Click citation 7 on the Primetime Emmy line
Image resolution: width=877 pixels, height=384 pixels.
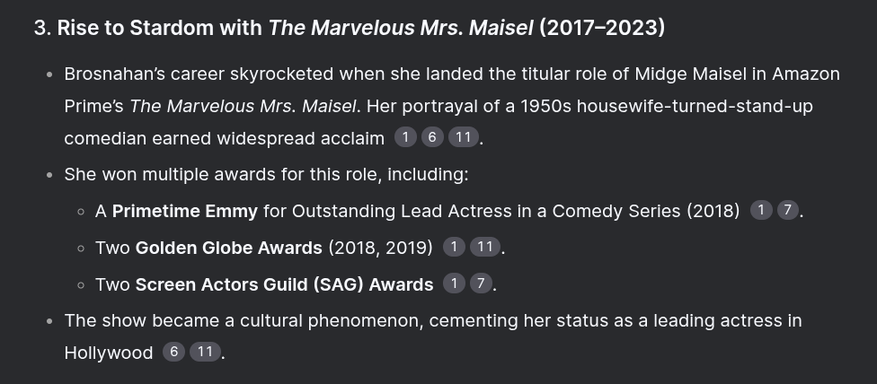pyautogui.click(x=788, y=210)
